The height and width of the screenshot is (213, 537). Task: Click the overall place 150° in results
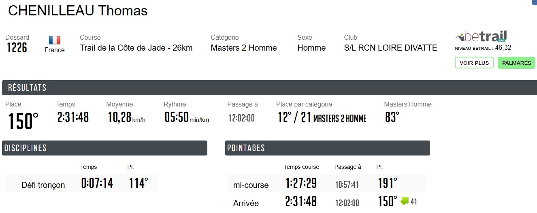tap(23, 121)
